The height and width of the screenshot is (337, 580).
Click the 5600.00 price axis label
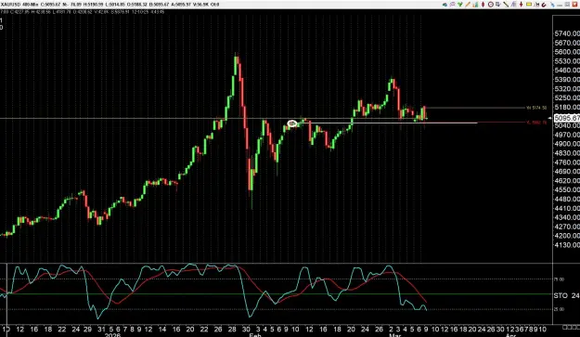point(567,52)
